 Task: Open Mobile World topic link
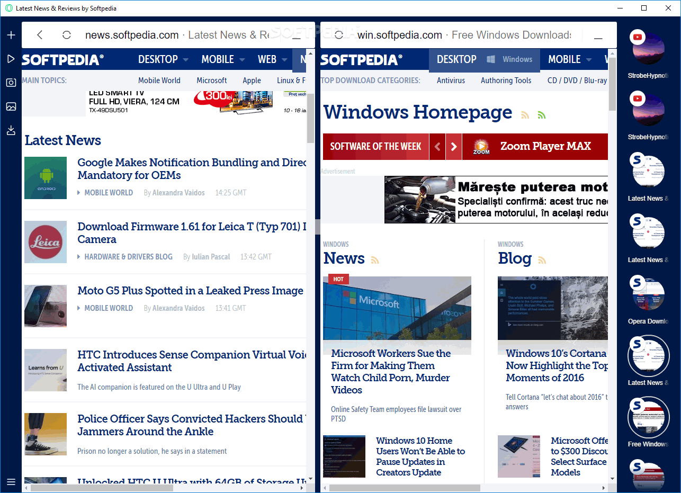[x=159, y=80]
